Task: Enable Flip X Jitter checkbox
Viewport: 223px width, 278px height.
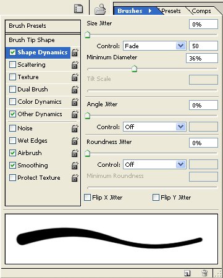Action: click(x=88, y=198)
